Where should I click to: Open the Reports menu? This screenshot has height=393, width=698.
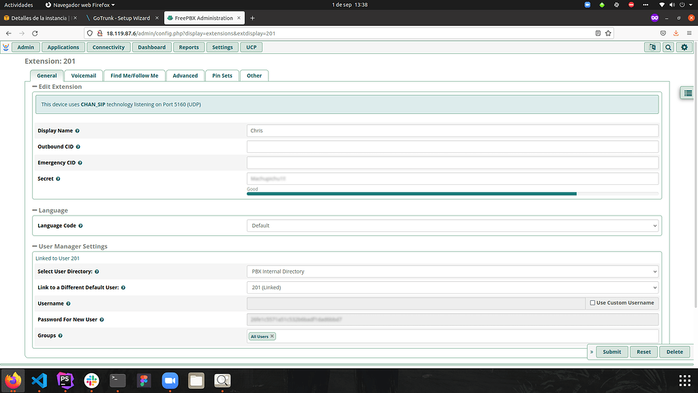point(189,47)
